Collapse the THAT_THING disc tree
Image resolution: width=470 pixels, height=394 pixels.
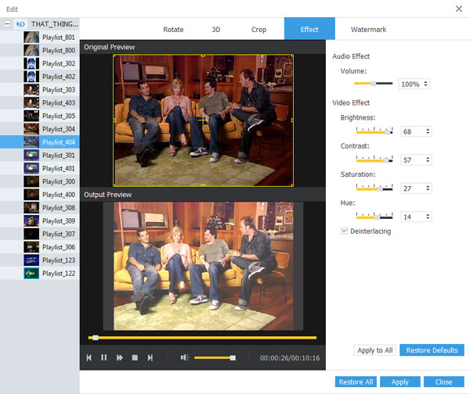pyautogui.click(x=8, y=24)
